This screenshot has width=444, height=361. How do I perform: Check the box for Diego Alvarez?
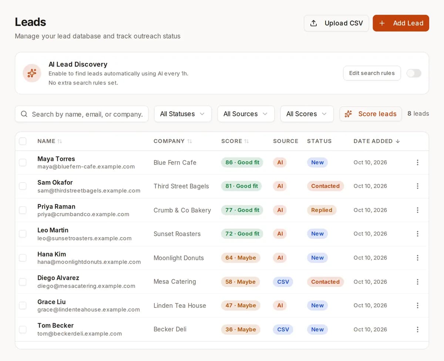click(x=23, y=282)
